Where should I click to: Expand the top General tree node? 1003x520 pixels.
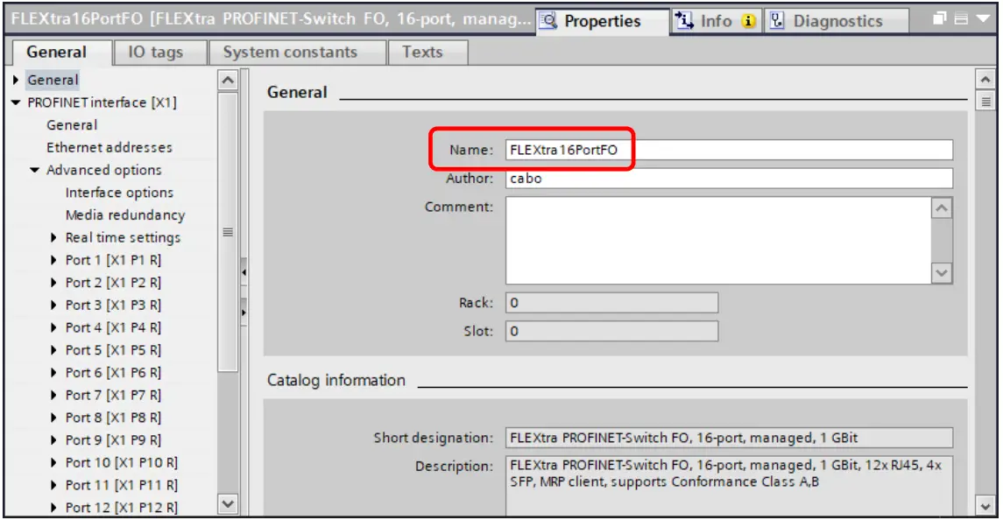[x=16, y=80]
